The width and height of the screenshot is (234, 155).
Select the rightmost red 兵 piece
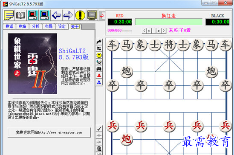pos(225,126)
